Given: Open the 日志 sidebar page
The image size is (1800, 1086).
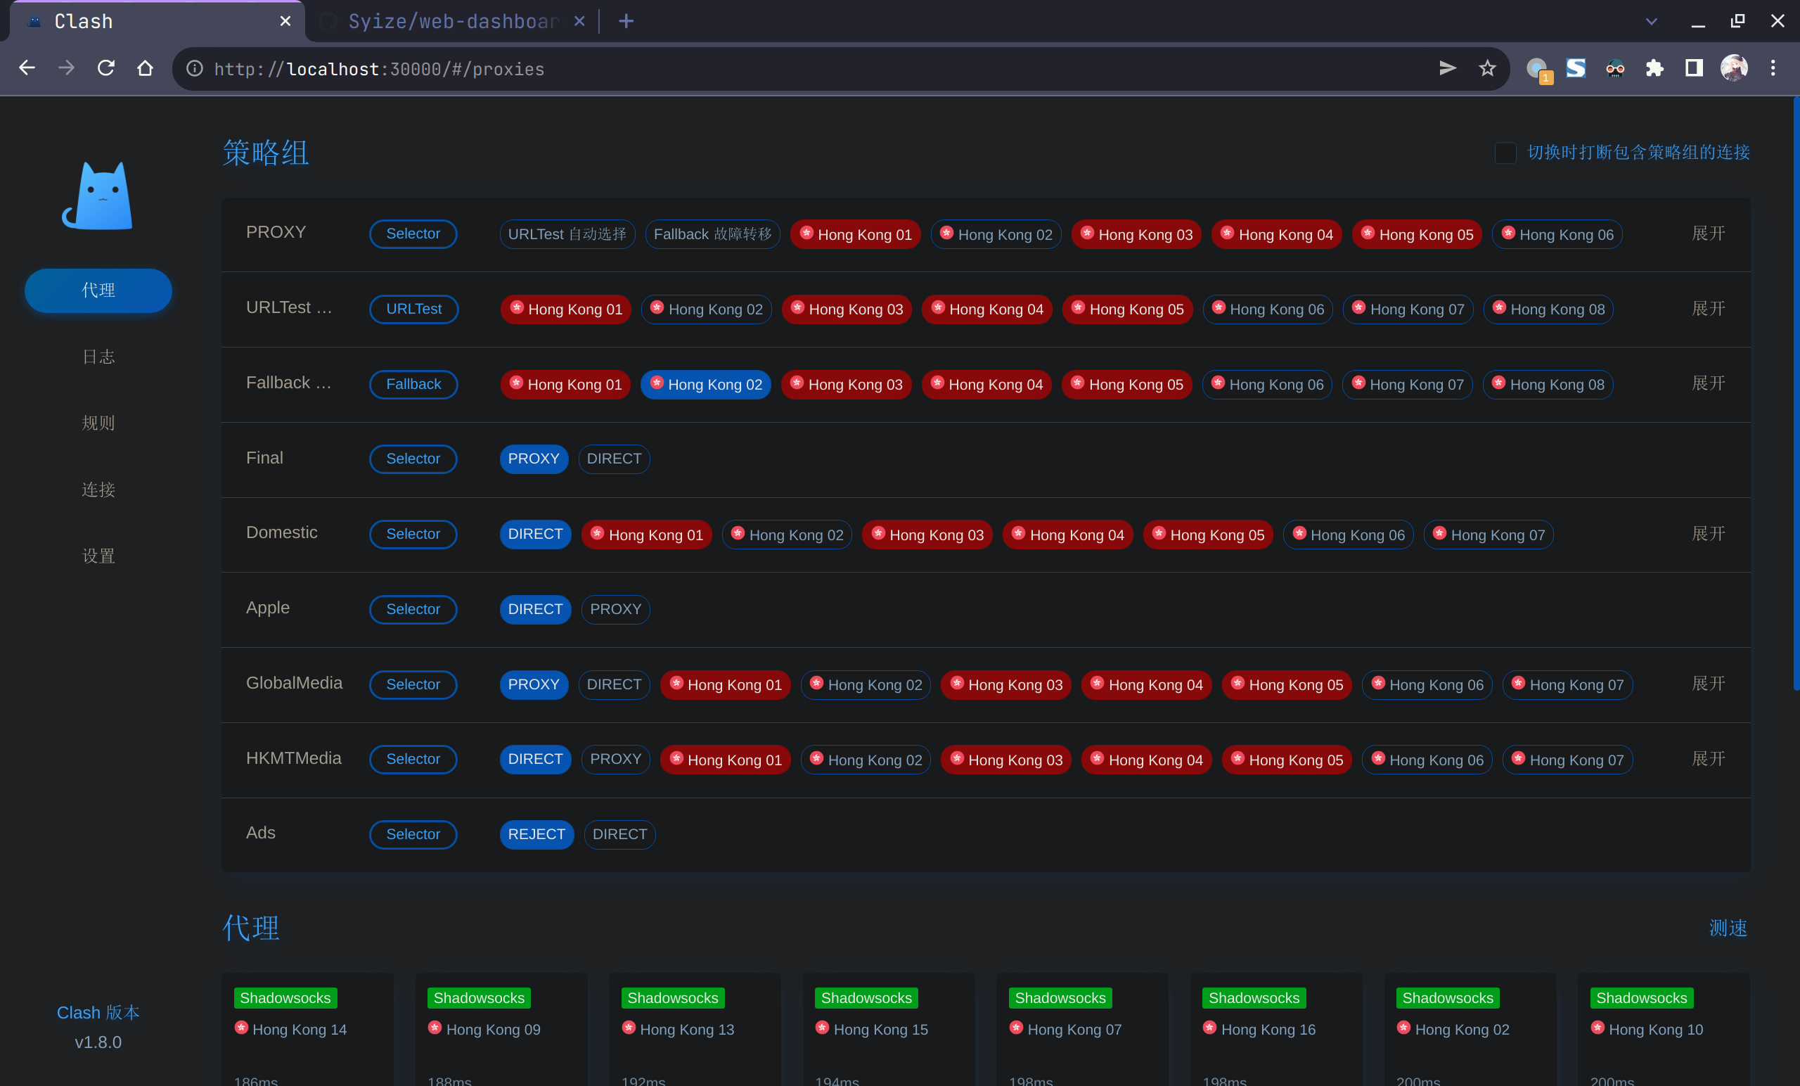Looking at the screenshot, I should click(x=98, y=357).
